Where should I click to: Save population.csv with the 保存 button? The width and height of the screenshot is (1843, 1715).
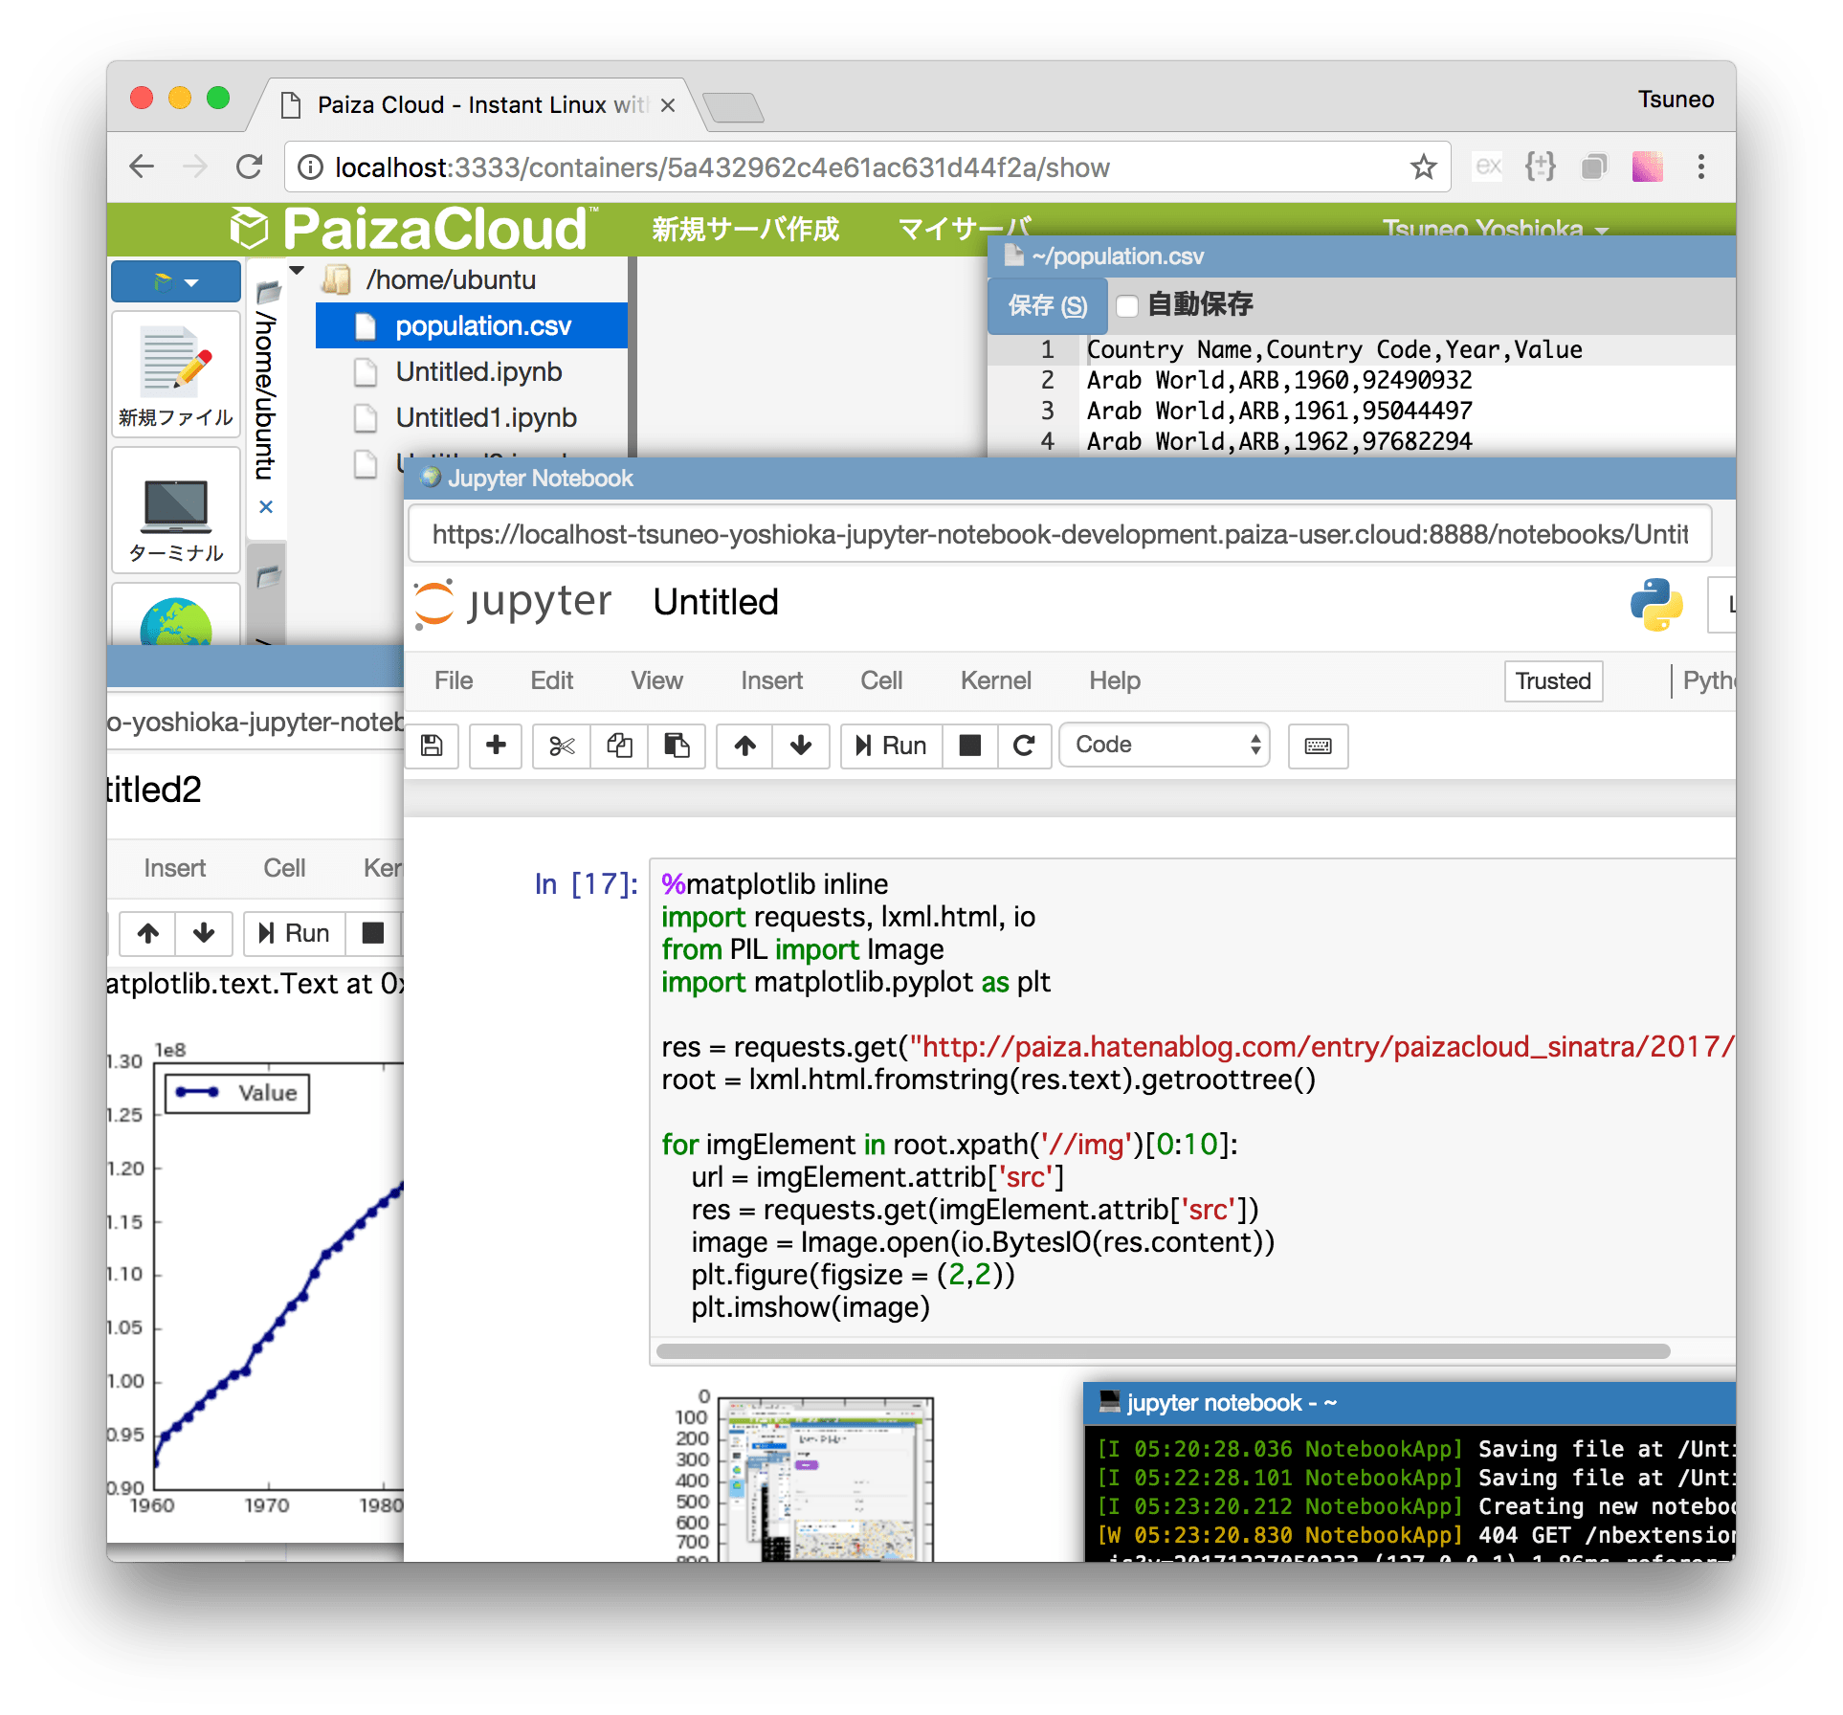point(1046,305)
